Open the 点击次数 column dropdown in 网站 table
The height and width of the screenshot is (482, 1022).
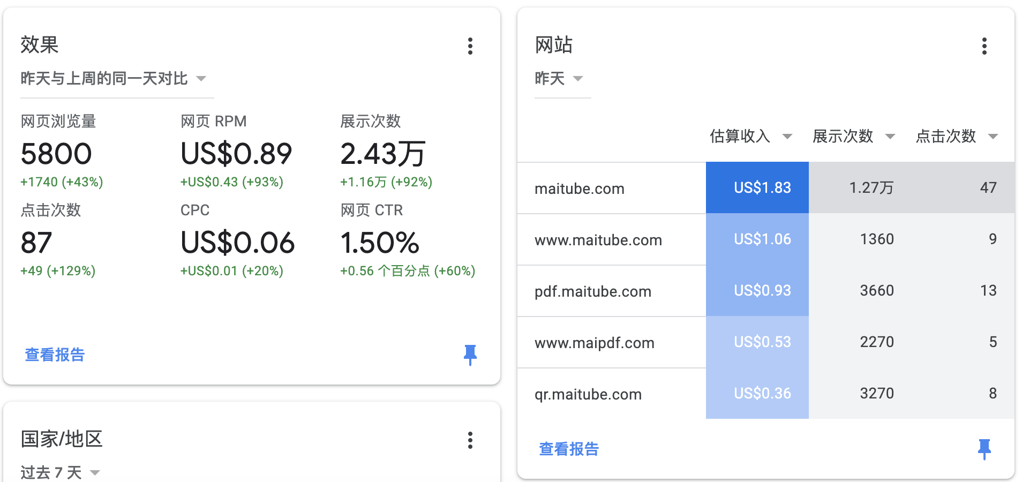957,136
